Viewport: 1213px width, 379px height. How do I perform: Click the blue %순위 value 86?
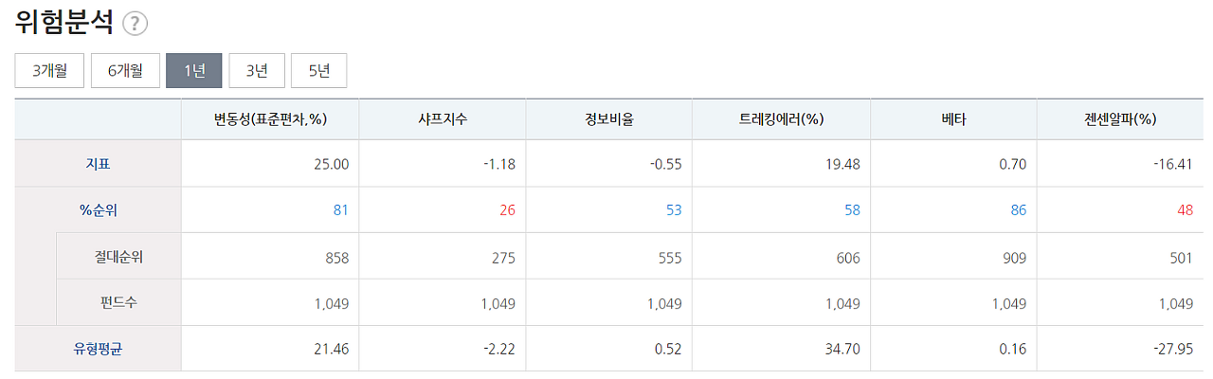point(1019,210)
